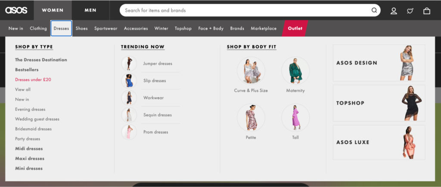Open the Saved Items heart icon
Viewport: 441px width, 187px height.
[410, 11]
